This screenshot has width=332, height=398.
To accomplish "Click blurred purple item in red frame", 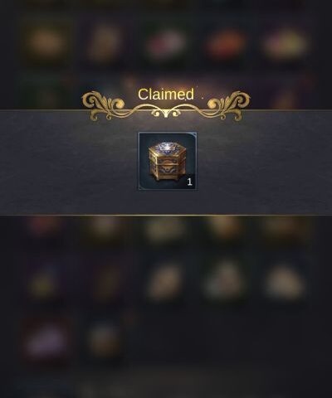I will [x=46, y=340].
